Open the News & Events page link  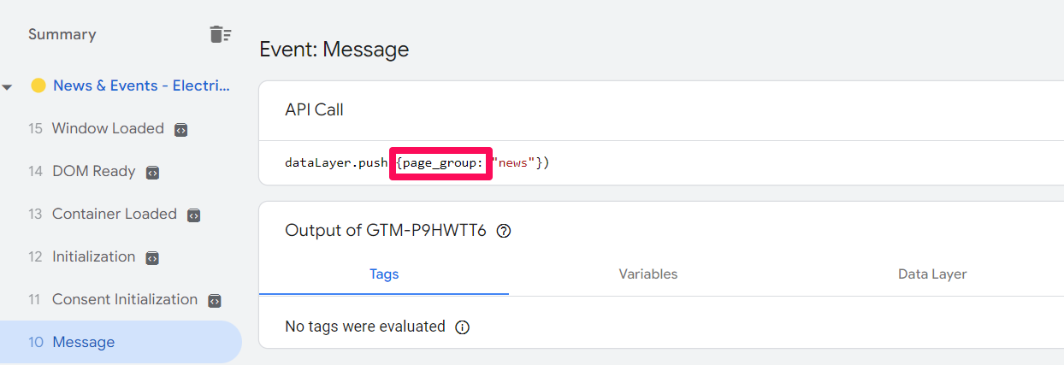click(x=141, y=85)
